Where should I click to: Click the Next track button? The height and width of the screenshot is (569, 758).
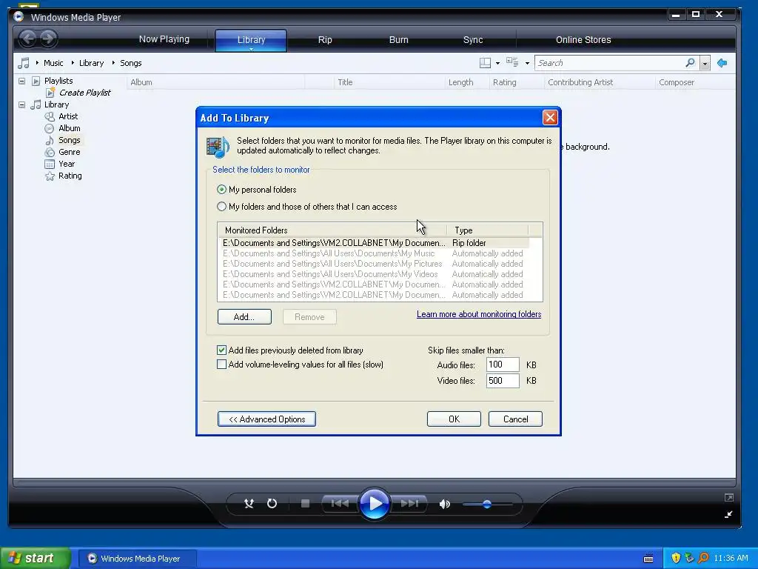point(409,504)
